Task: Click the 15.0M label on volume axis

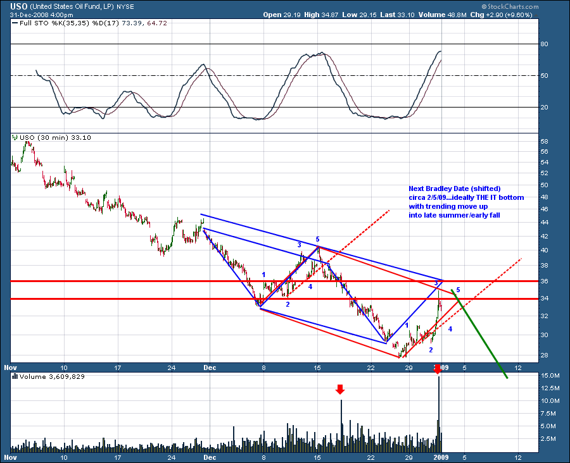Action: point(550,376)
